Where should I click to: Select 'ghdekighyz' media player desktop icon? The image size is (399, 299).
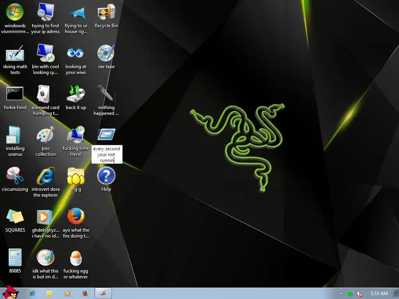[x=45, y=216]
